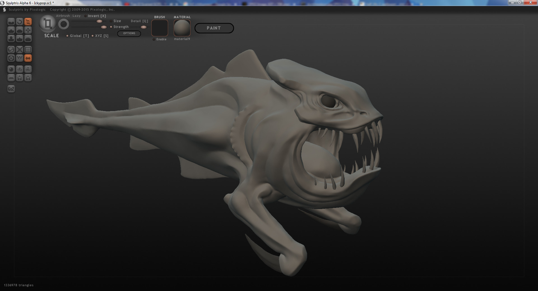Screen dimensions: 538x291
Task: Open the Options panel
Action: click(129, 33)
